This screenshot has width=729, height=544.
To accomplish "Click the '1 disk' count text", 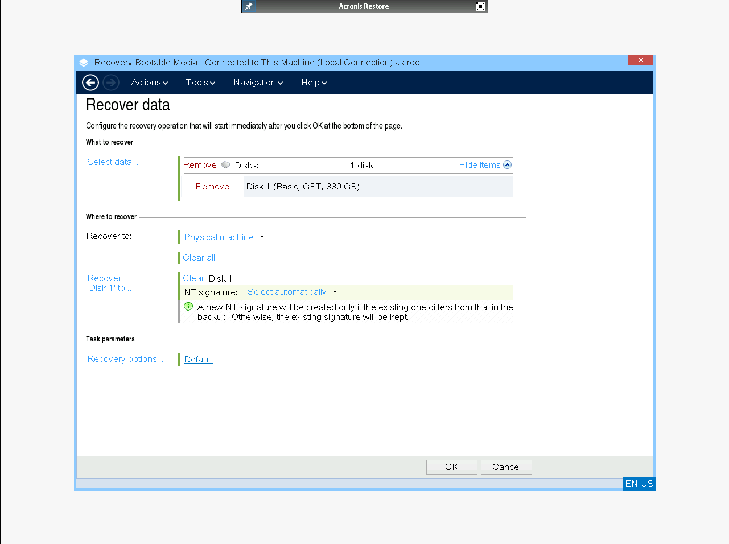I will click(x=362, y=166).
